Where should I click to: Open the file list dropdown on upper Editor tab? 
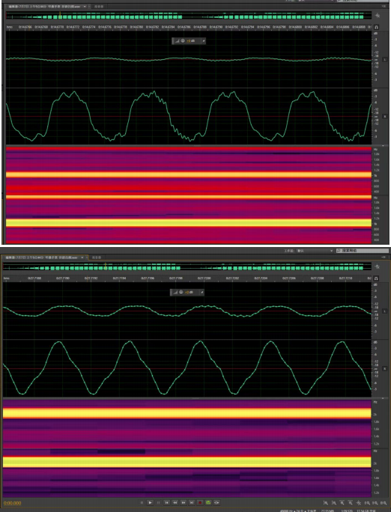(x=85, y=6)
